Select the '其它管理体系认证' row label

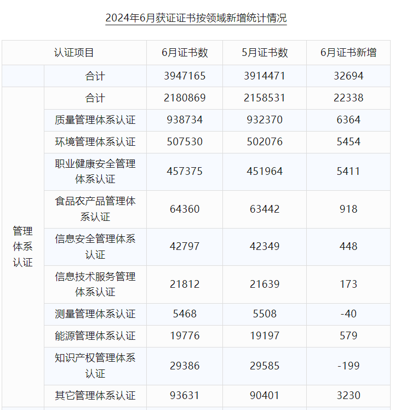point(95,396)
